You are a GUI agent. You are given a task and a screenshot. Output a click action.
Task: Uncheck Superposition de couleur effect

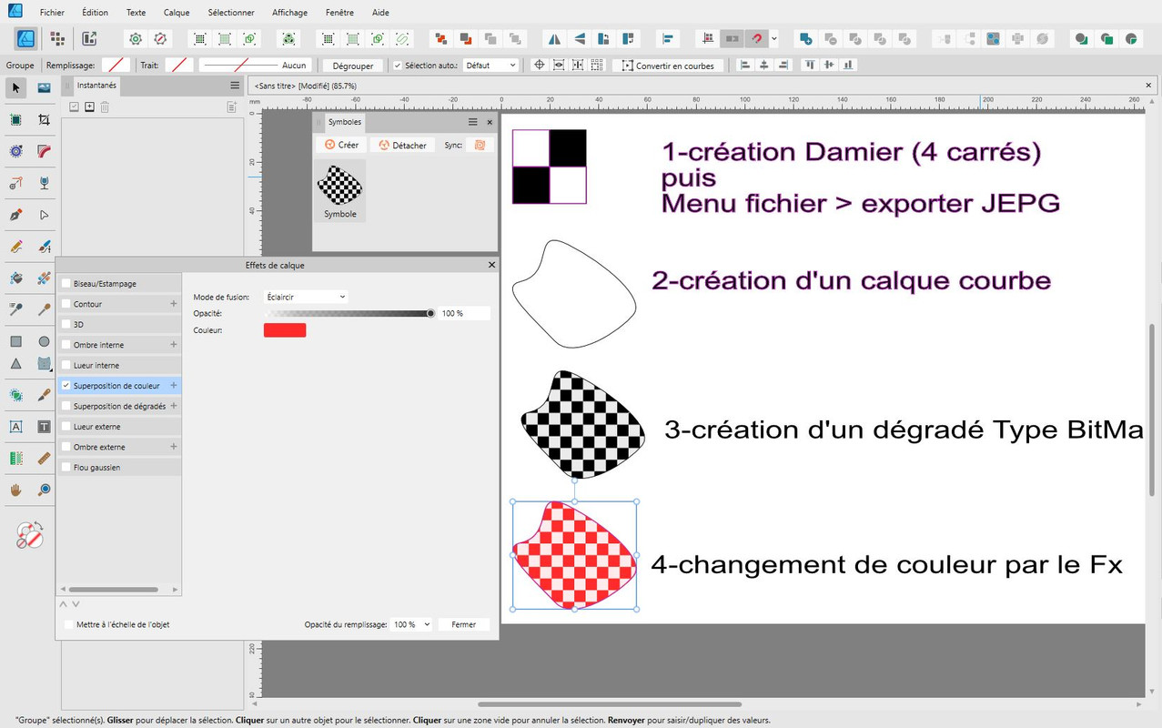point(66,386)
